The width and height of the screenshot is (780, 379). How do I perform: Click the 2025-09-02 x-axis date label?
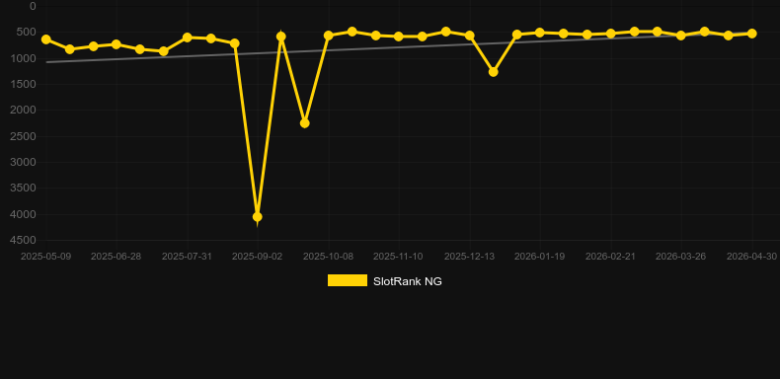257,257
